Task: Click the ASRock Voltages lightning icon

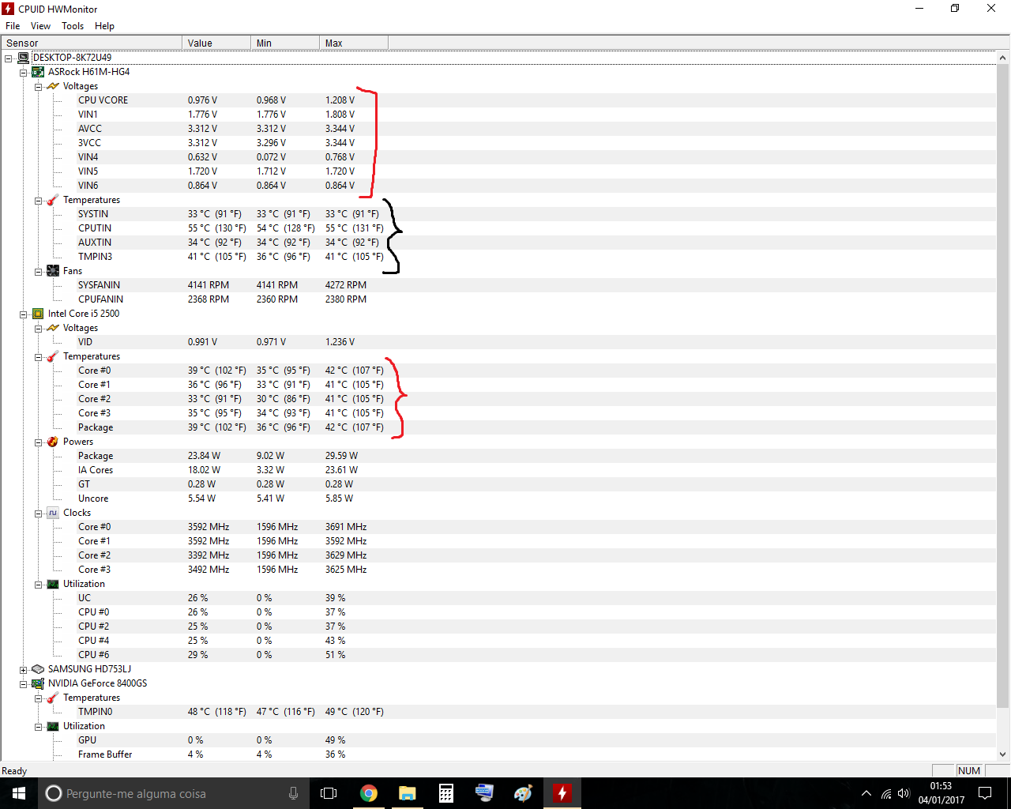Action: point(53,86)
